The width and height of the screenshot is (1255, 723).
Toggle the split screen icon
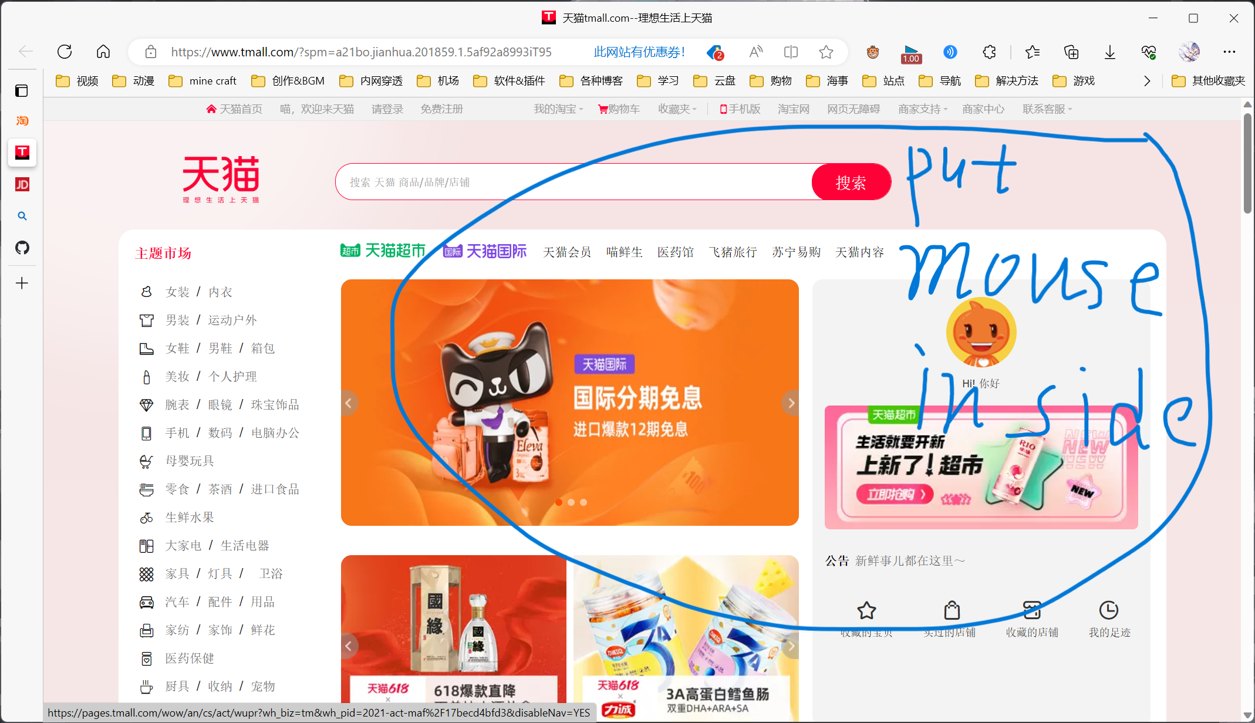click(791, 52)
